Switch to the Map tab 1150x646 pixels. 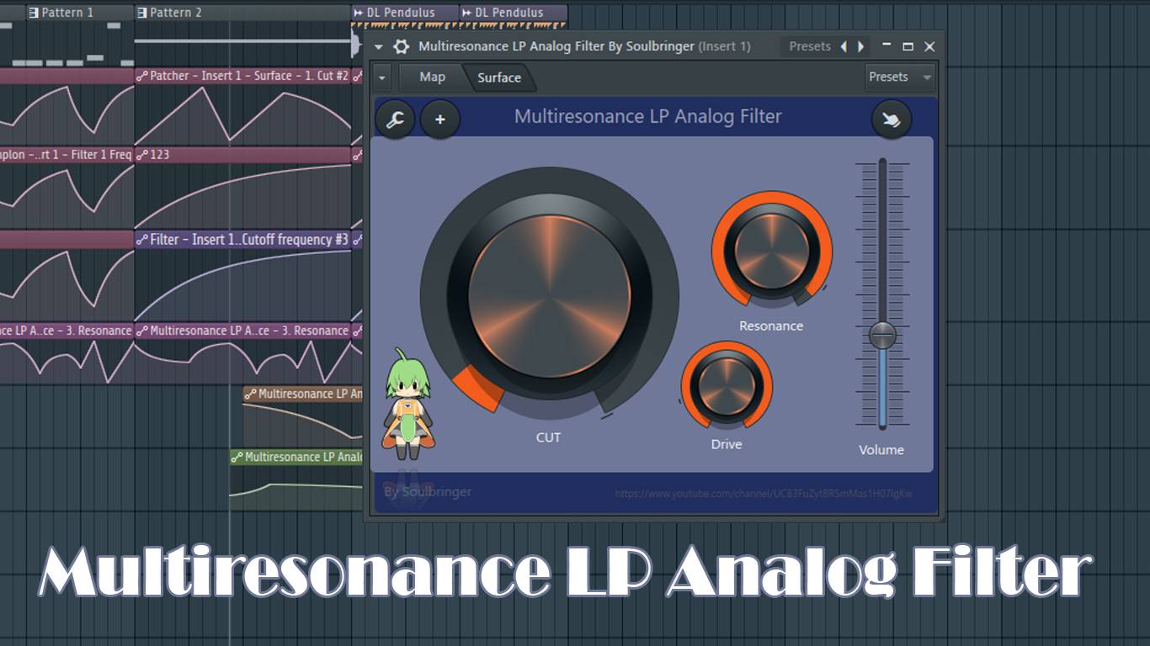[432, 77]
